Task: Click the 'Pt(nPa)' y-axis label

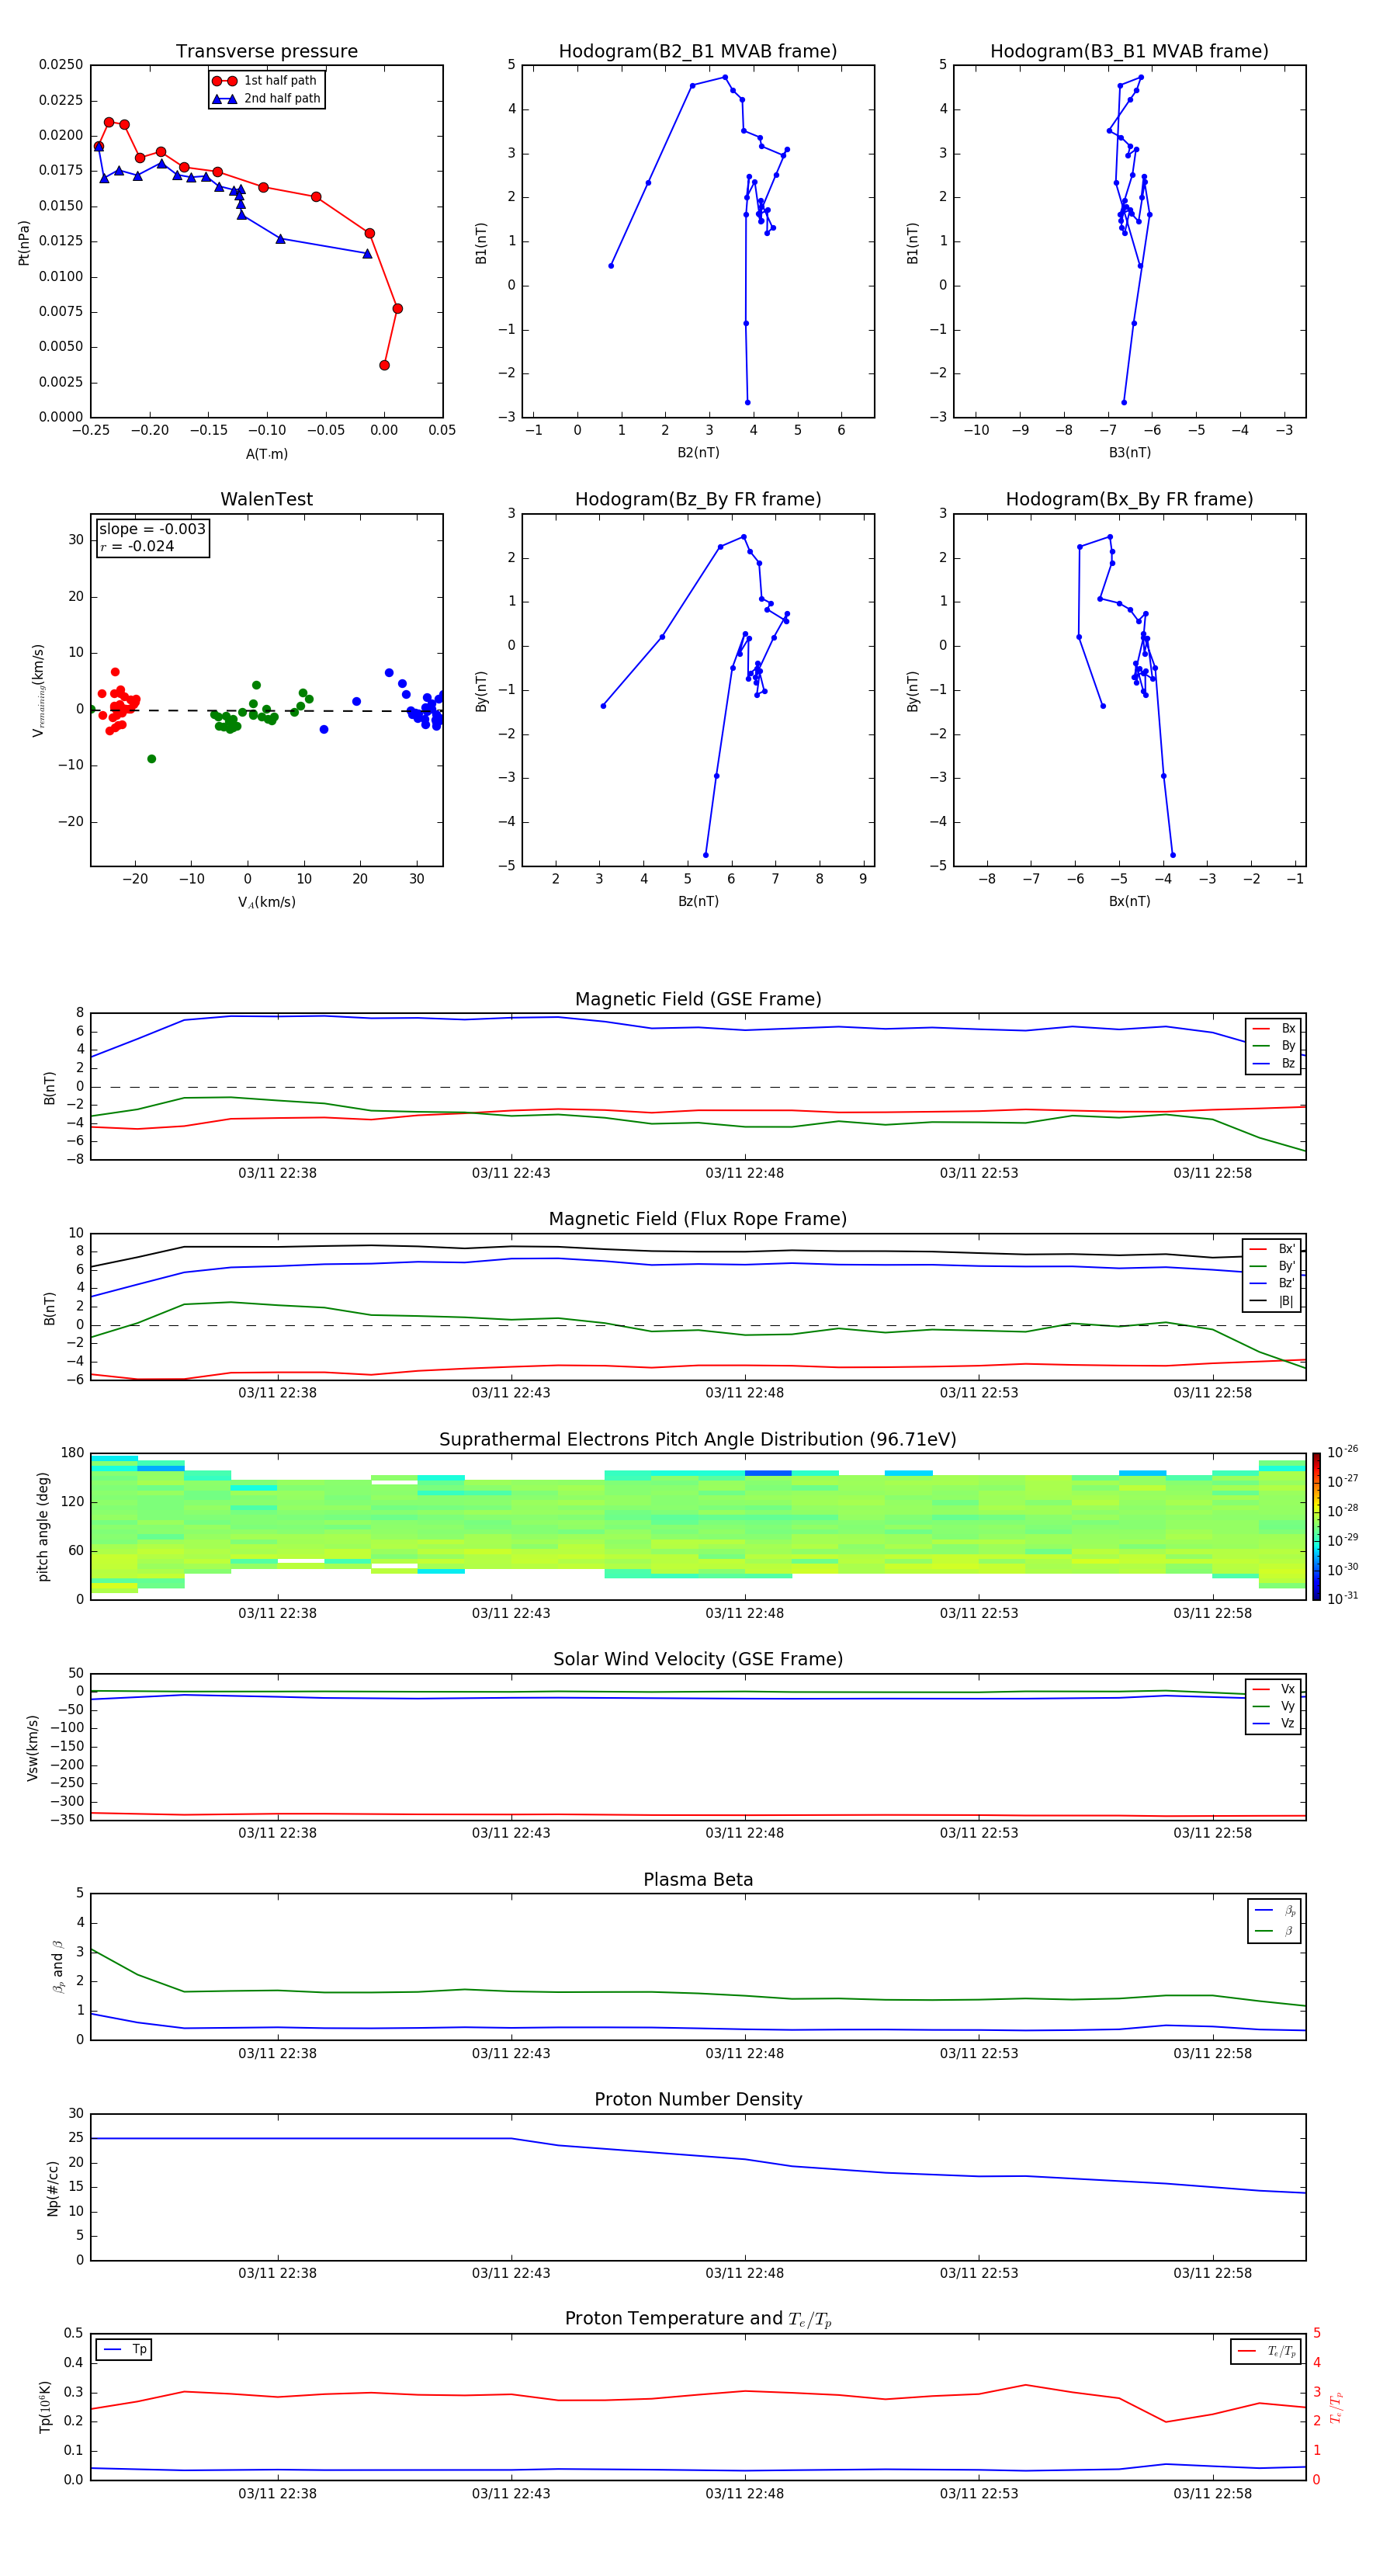Action: pos(24,241)
